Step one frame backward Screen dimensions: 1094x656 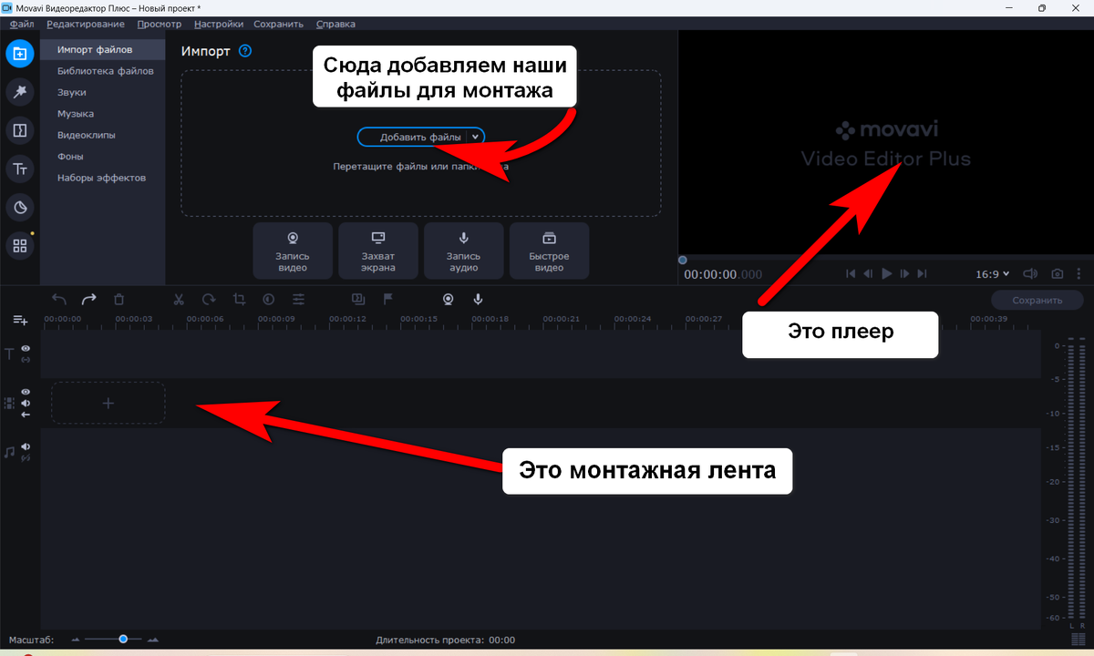click(x=868, y=273)
